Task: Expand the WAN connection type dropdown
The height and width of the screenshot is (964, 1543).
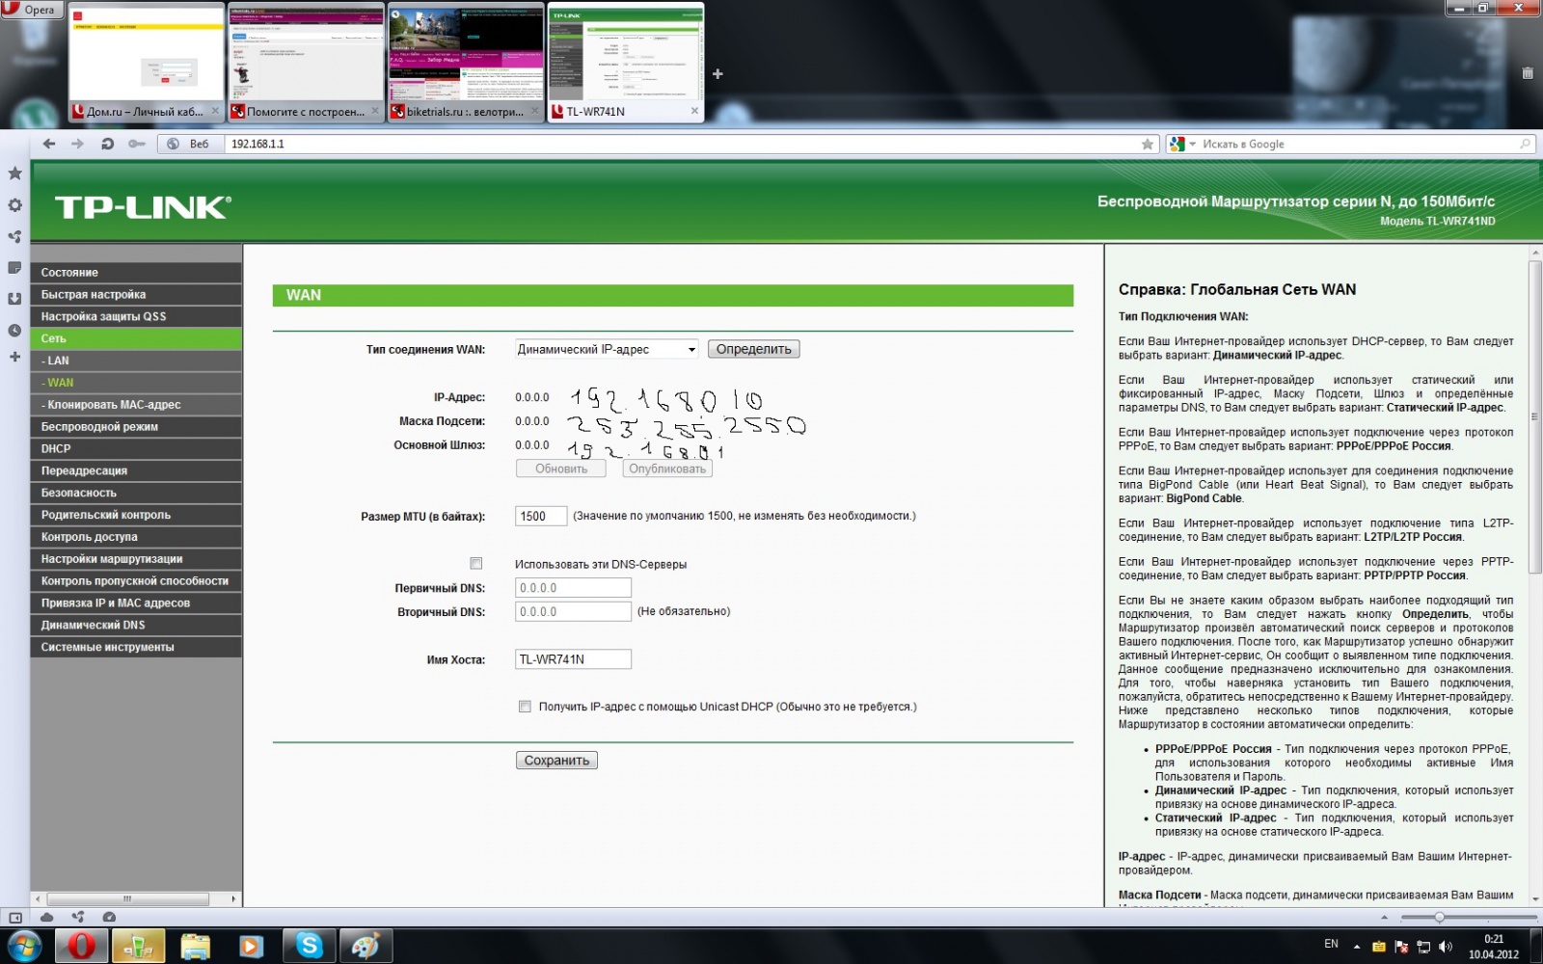Action: 606,350
